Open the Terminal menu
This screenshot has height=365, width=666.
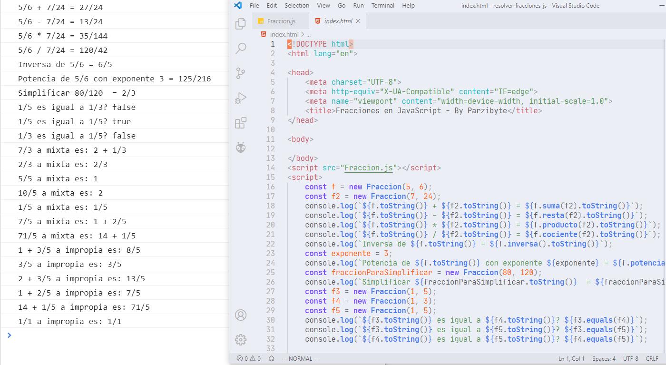[x=383, y=6]
